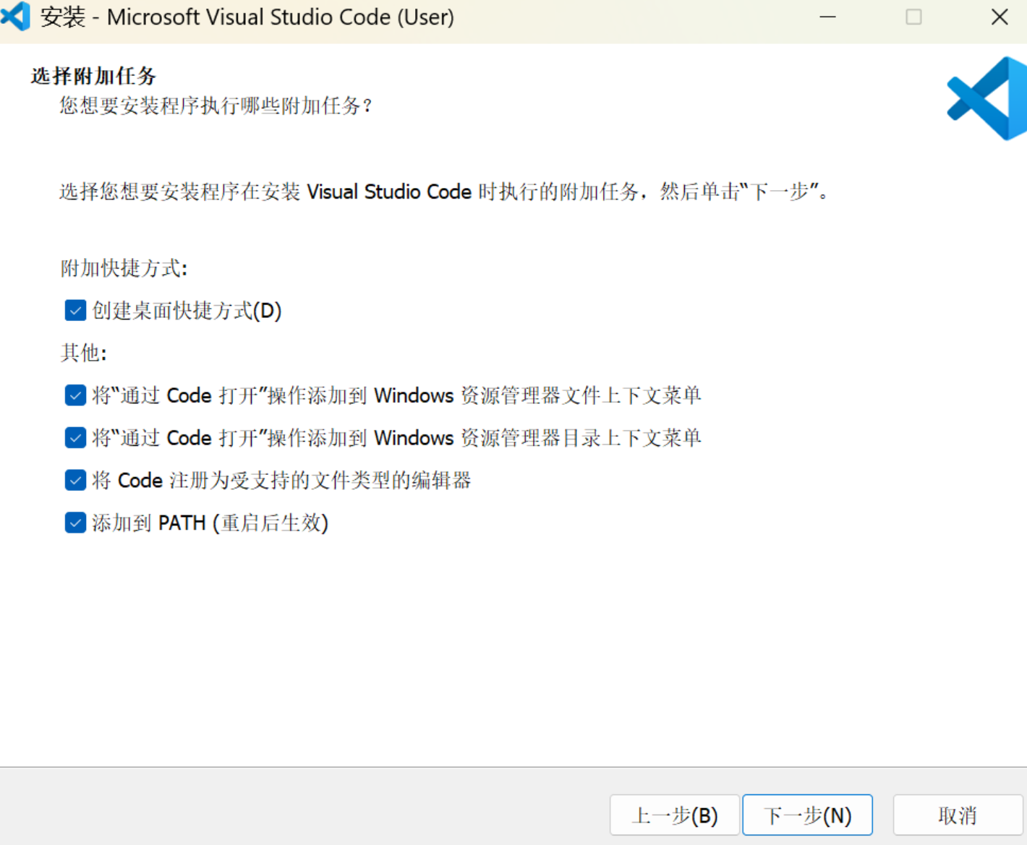Viewport: 1027px width, 845px height.
Task: Toggle 将 Code 注册为受支持的文件类型的编辑器 checkbox
Action: pos(75,480)
